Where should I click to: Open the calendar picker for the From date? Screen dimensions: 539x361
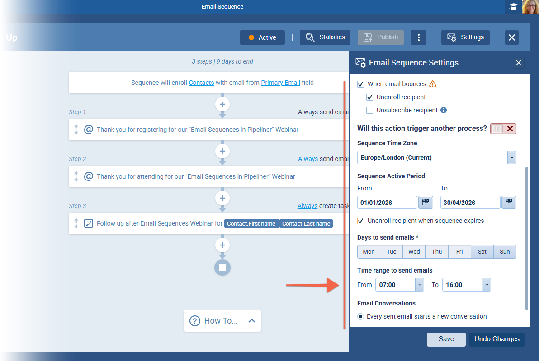pyautogui.click(x=425, y=202)
